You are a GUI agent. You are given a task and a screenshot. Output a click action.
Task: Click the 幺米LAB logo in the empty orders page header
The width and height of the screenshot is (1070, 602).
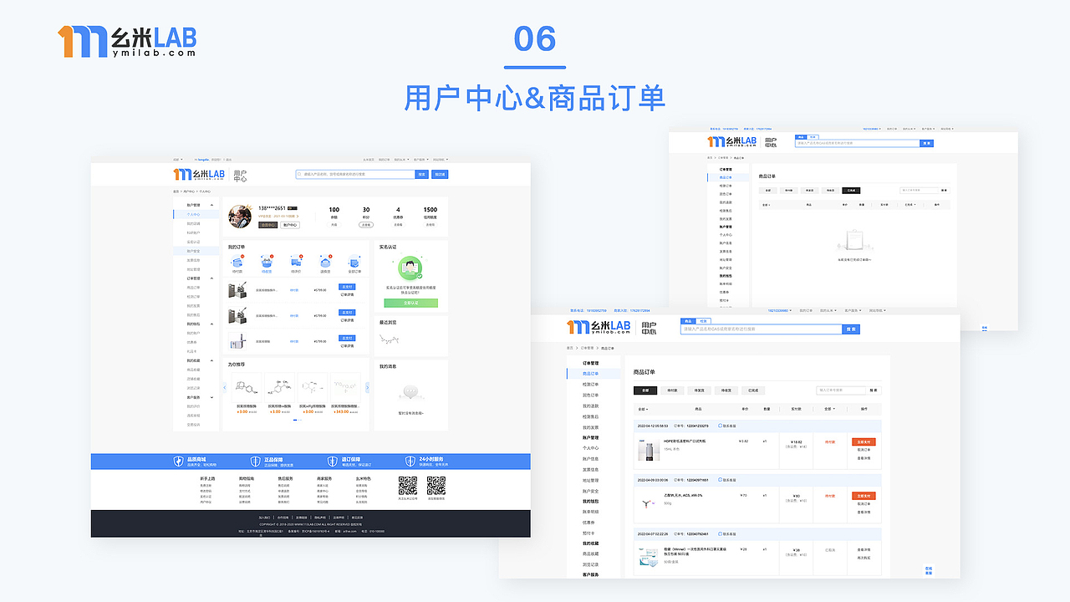(733, 142)
